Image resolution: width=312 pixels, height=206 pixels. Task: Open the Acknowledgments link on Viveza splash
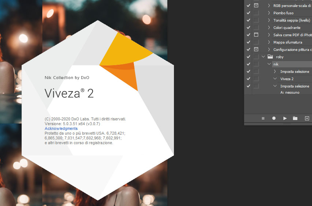coord(61,128)
